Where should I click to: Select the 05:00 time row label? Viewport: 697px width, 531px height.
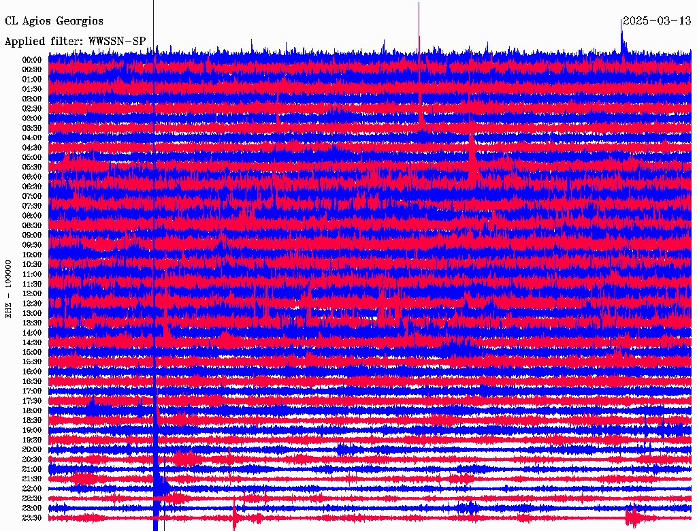(x=32, y=157)
